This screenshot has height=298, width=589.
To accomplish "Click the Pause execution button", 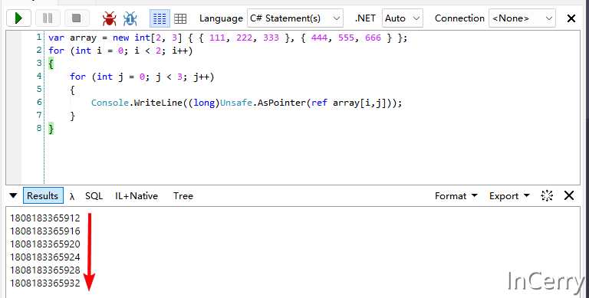I will click(48, 18).
